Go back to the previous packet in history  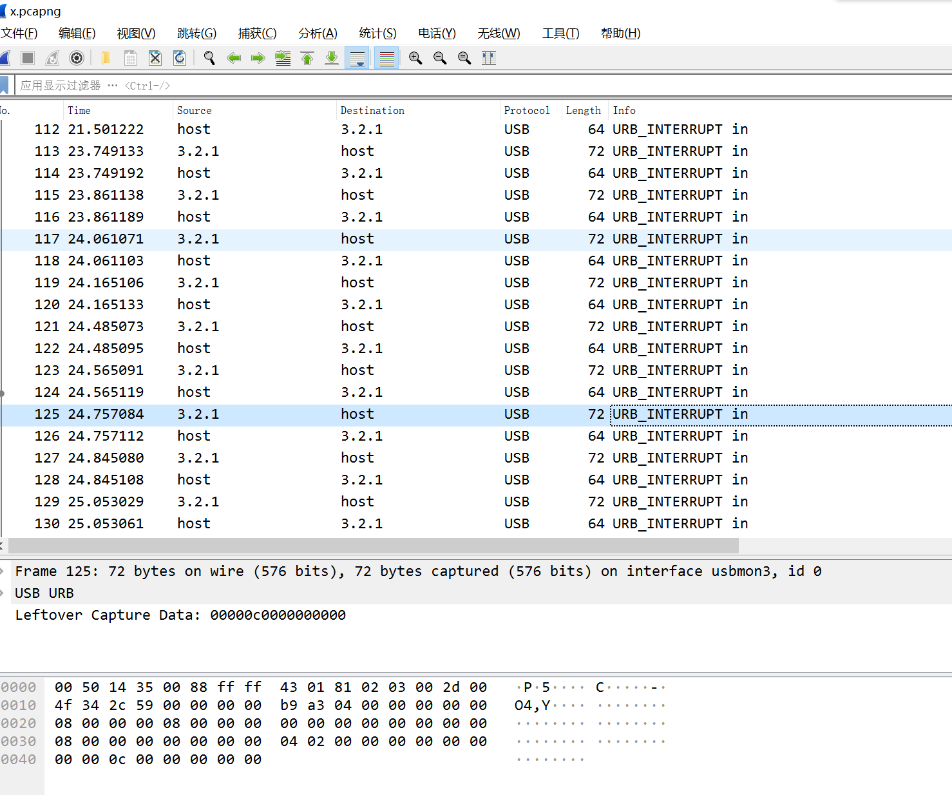pyautogui.click(x=234, y=58)
